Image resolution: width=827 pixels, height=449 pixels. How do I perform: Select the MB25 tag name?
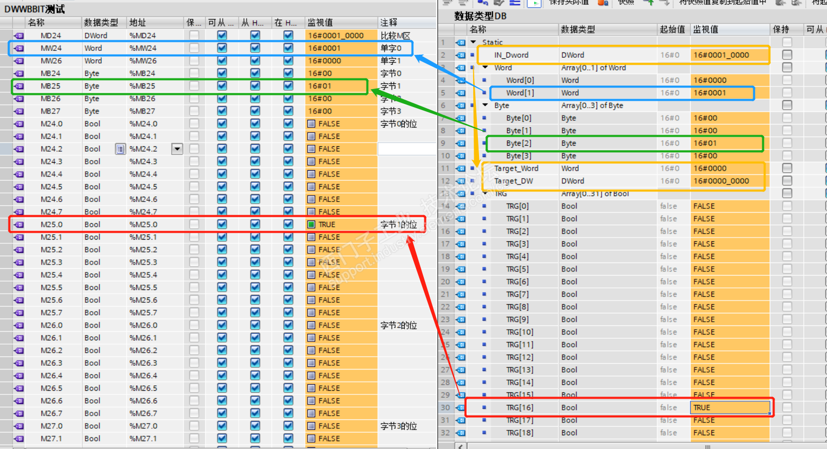50,86
